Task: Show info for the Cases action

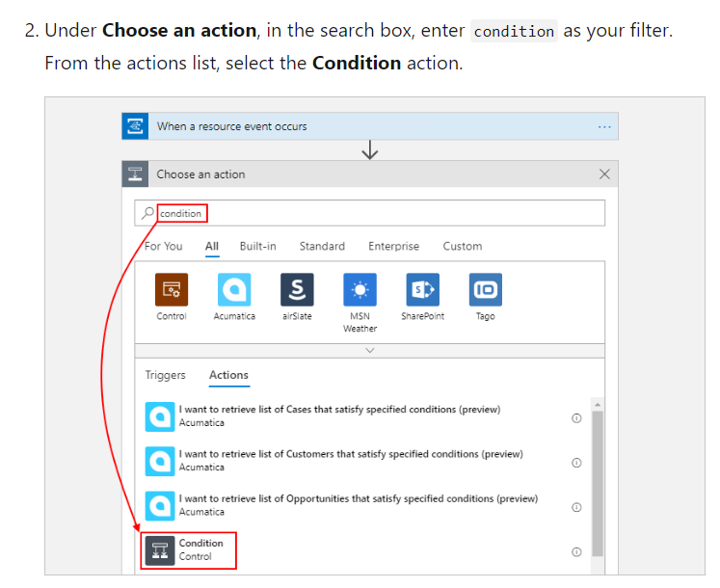Action: point(576,418)
